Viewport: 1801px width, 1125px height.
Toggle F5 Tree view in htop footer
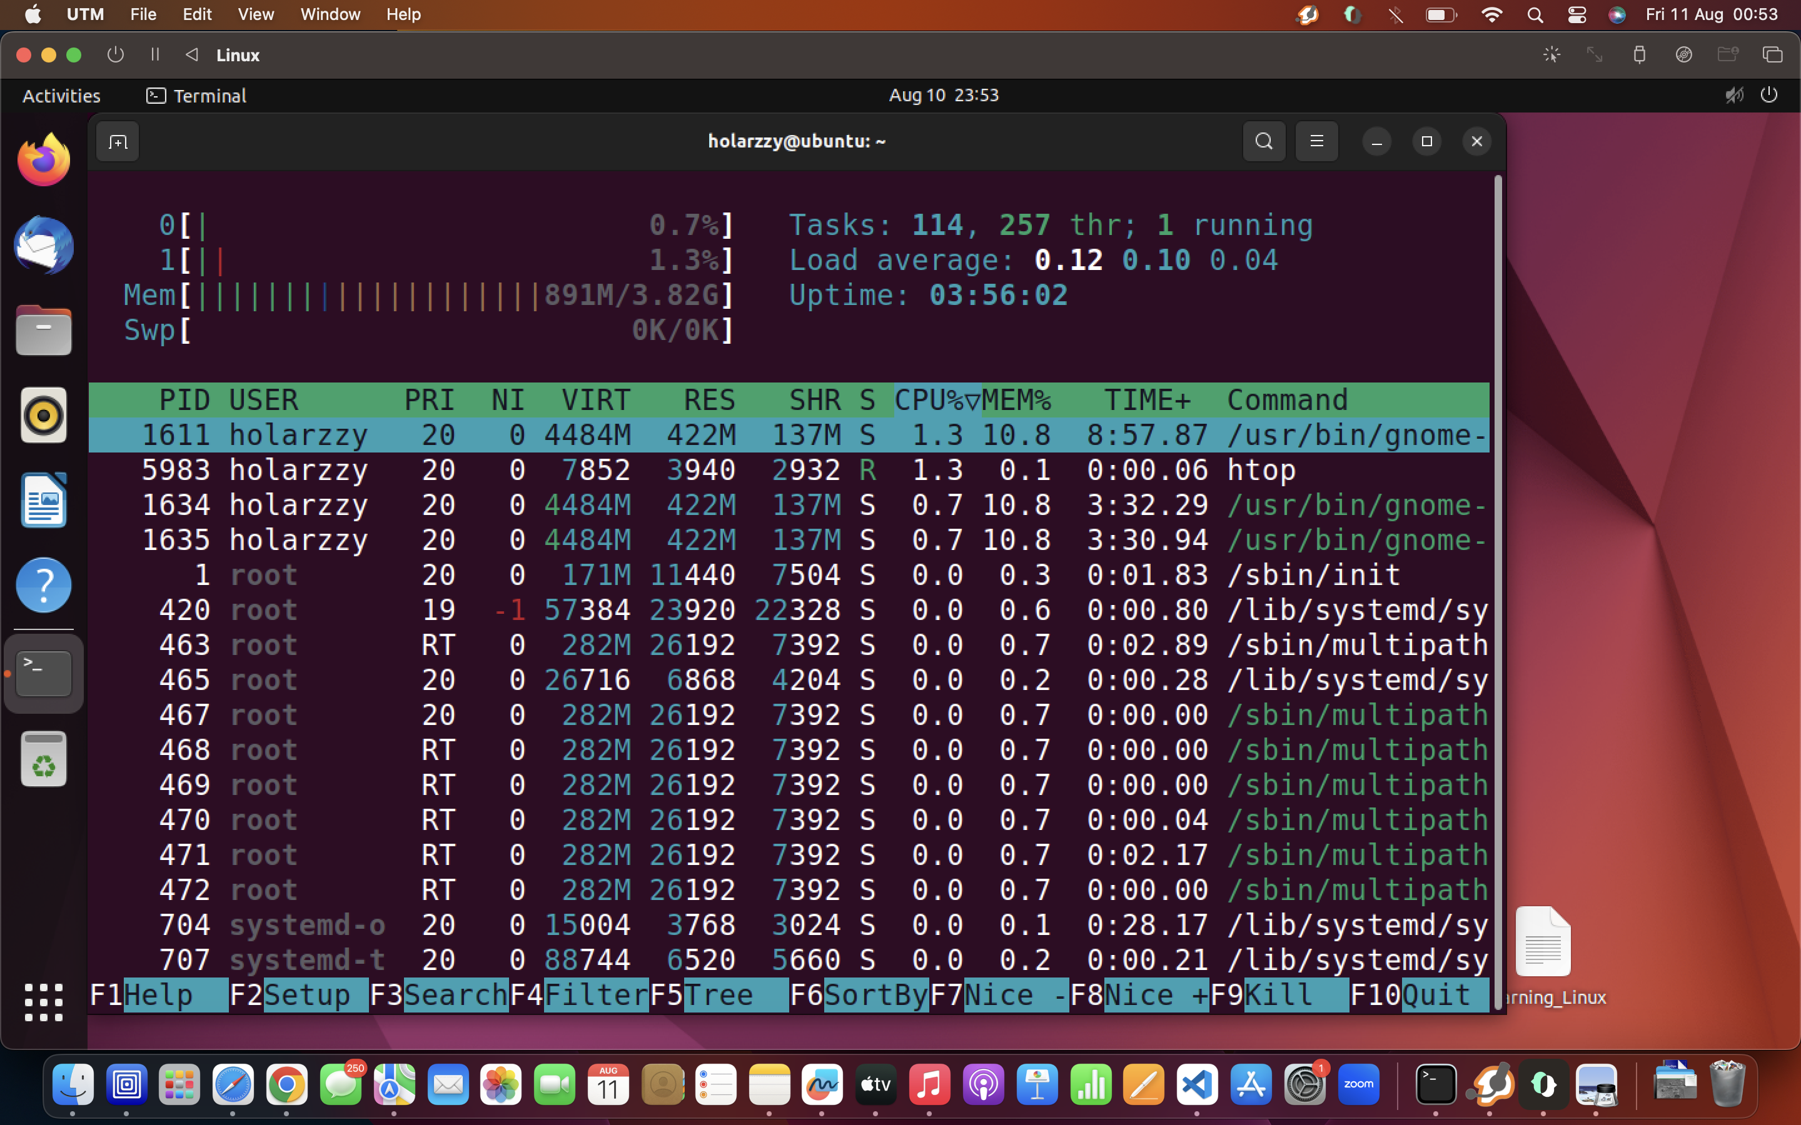719,995
